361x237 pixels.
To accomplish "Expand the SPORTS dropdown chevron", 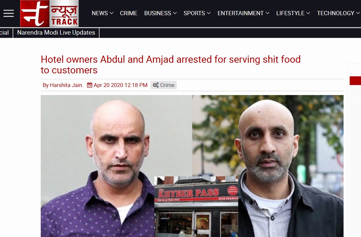I will pyautogui.click(x=209, y=13).
